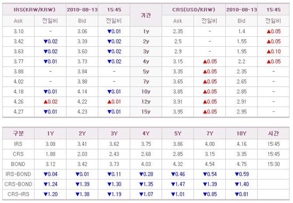Click the red ▲0.02 change at 12y
Image resolution: width=293 pixels, height=203 pixels.
tap(51, 102)
